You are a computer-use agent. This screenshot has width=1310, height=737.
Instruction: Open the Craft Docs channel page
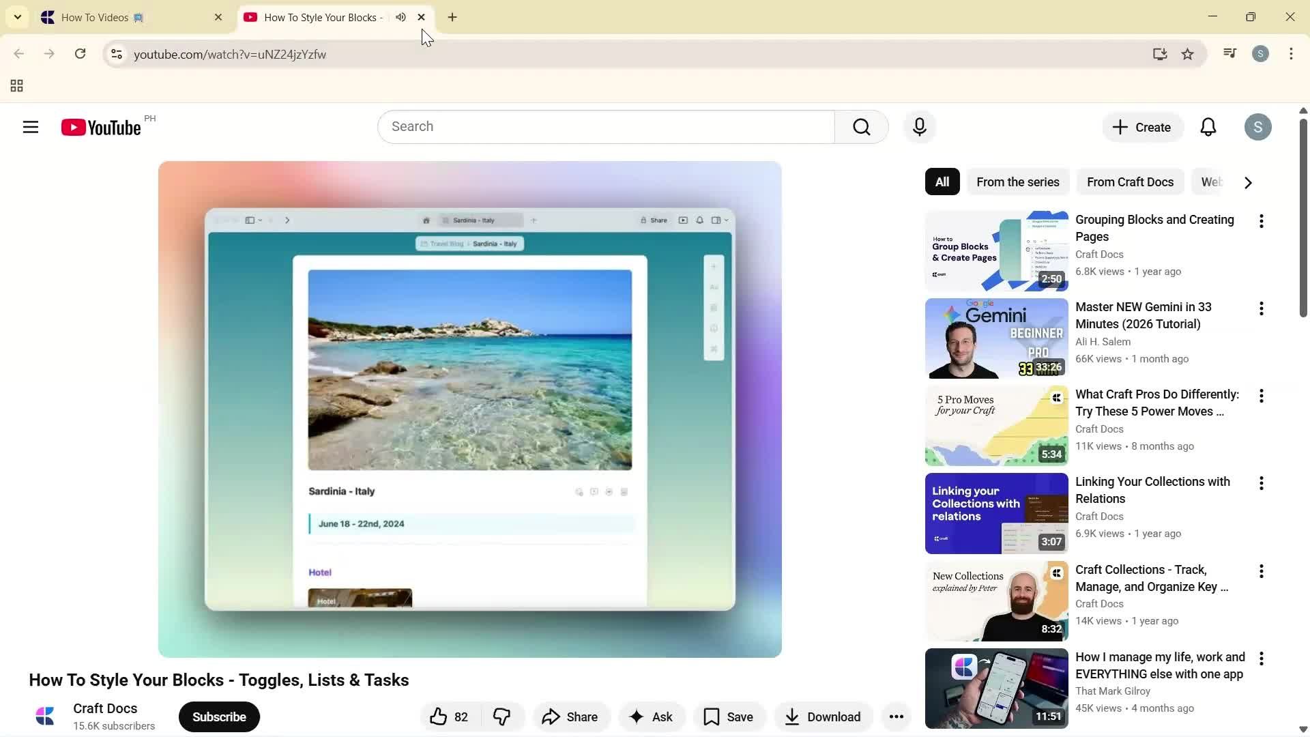[104, 708]
